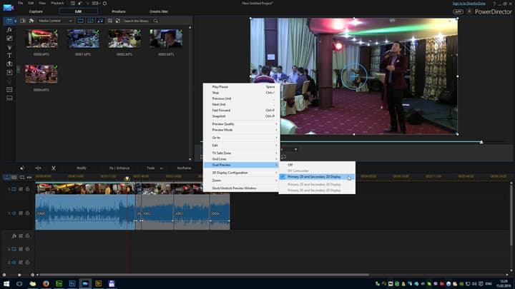The width and height of the screenshot is (515, 289).
Task: Select Snapshot in the context menu
Action: [219, 116]
